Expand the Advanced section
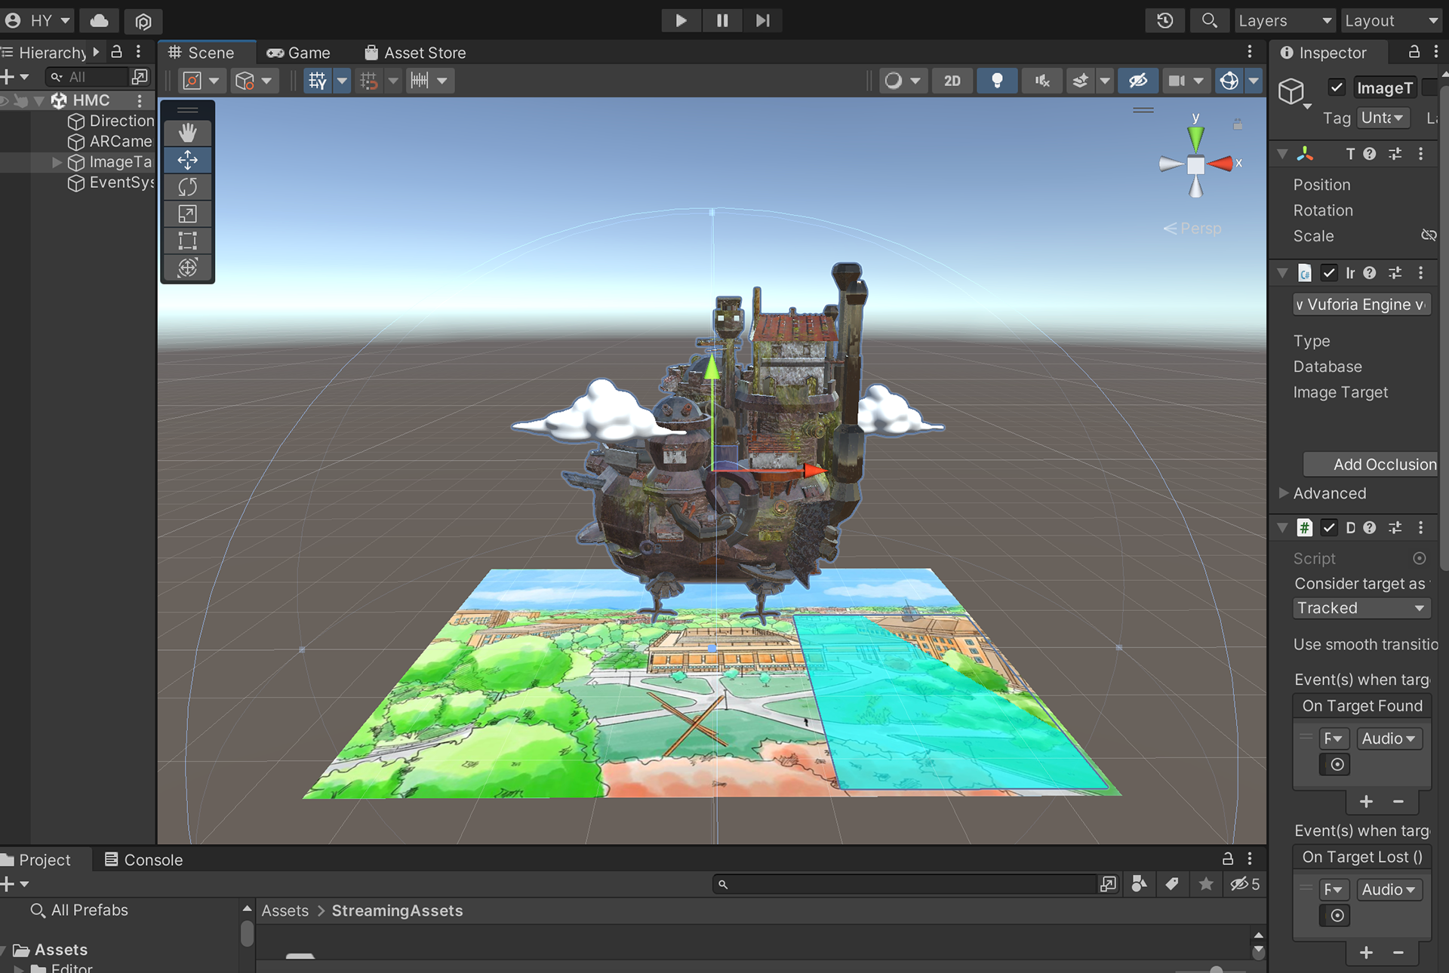The width and height of the screenshot is (1449, 973). [1283, 493]
